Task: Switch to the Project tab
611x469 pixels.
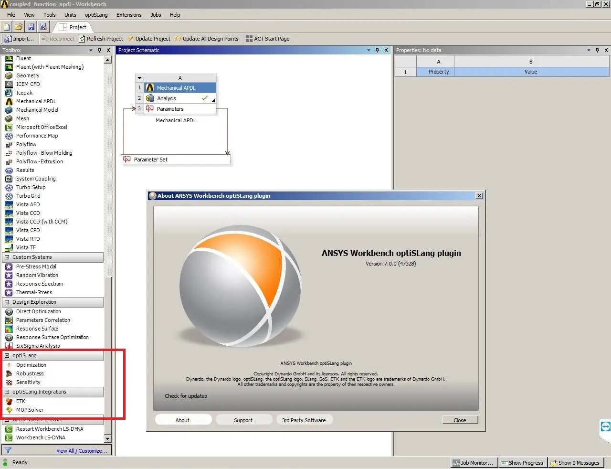Action: point(73,27)
